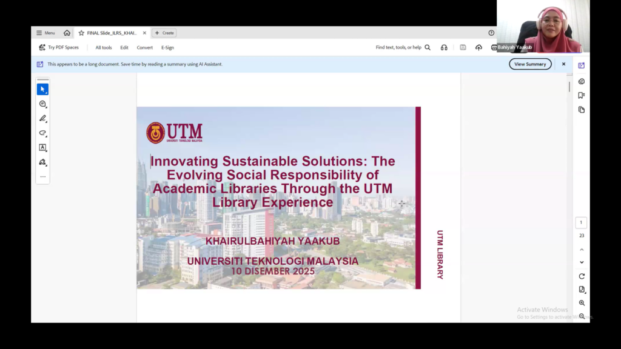This screenshot has height=349, width=621.
Task: Expand more tools with three-dots button
Action: coord(42,177)
